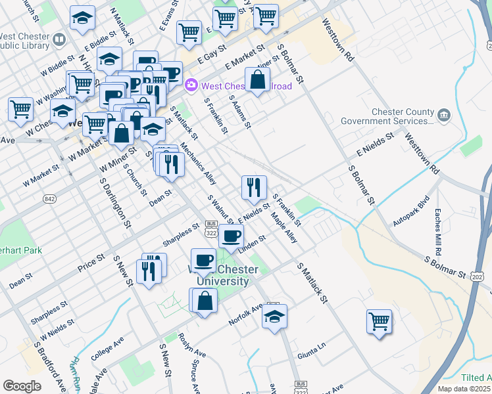This screenshot has height=394, width=492.
Task: Click the E Gay St label
Action: 212,55
